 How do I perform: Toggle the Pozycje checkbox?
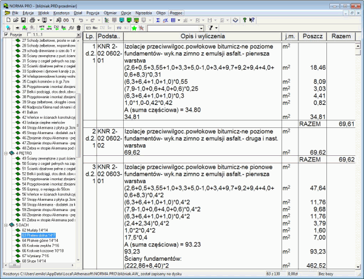click(5, 36)
